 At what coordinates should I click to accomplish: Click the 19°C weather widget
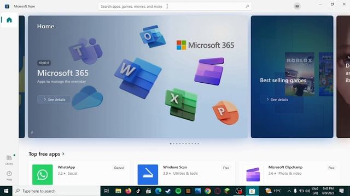point(273,191)
